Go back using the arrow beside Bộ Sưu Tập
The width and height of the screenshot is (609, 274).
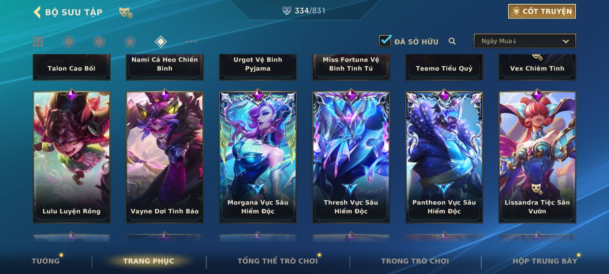37,12
